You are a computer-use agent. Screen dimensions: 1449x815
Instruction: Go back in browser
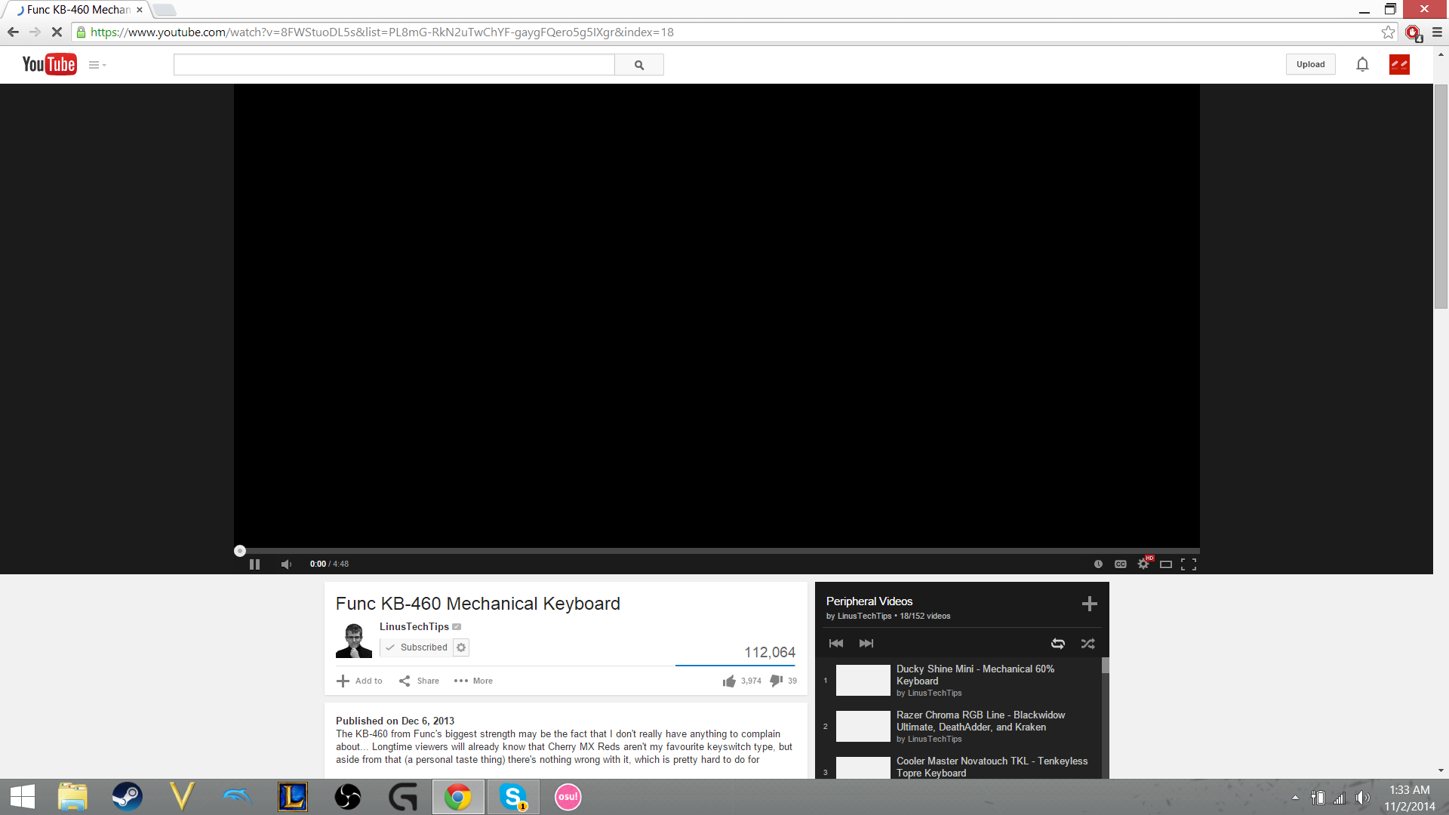pyautogui.click(x=13, y=32)
